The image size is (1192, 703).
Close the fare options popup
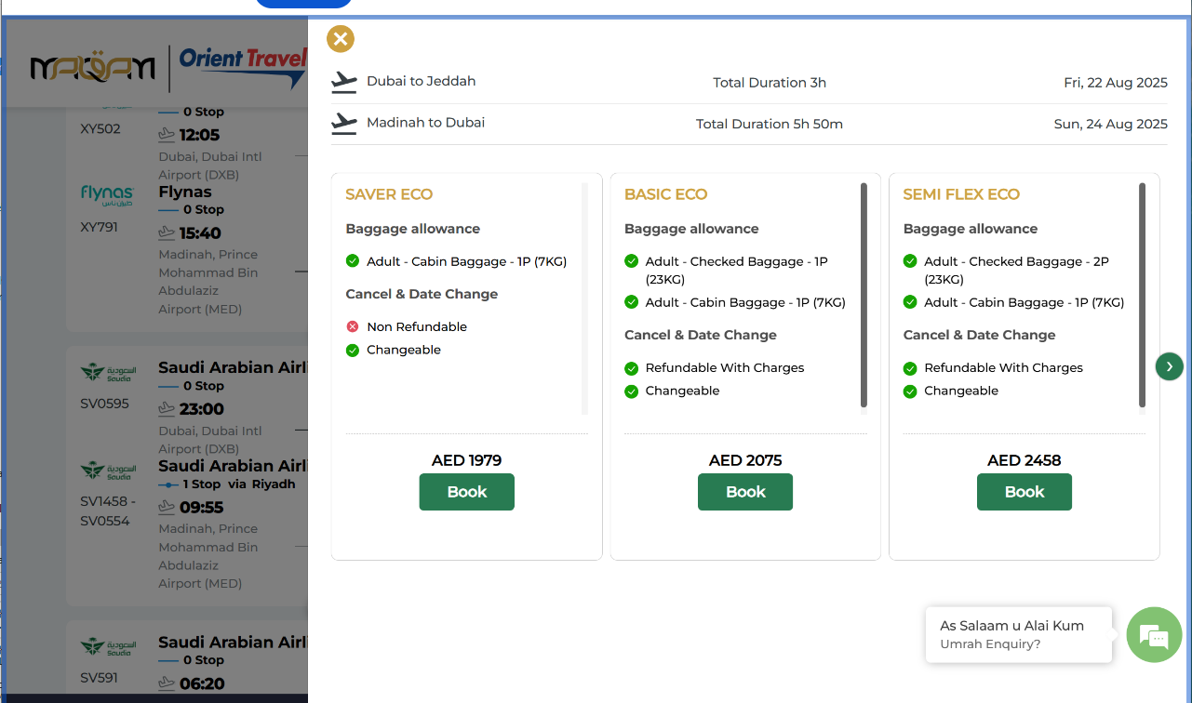341,39
